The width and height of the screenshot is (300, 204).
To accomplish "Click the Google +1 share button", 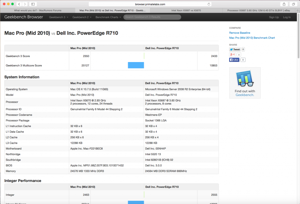I will click(232, 54).
